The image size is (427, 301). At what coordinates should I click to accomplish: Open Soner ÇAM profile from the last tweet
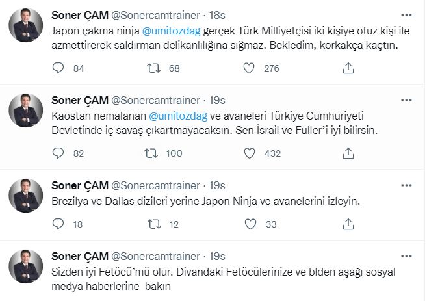pos(79,257)
